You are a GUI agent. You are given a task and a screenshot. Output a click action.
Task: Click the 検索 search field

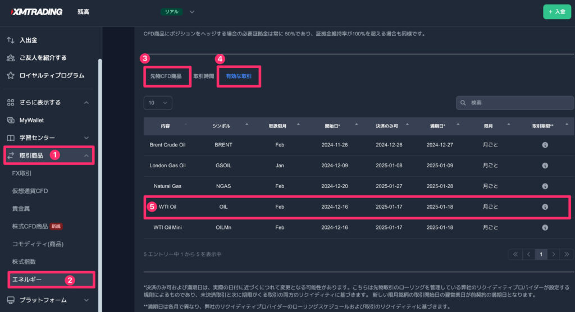click(x=515, y=103)
